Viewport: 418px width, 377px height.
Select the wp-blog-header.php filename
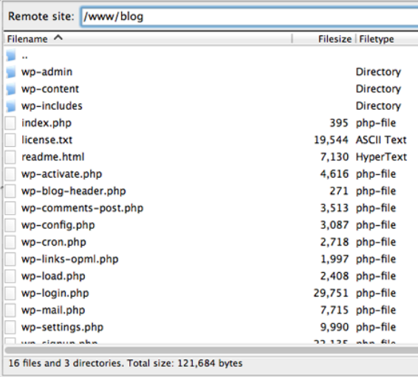coord(74,191)
